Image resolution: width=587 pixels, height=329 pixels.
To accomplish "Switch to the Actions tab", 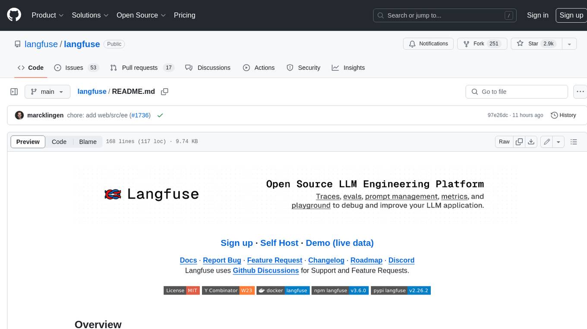I will click(259, 68).
